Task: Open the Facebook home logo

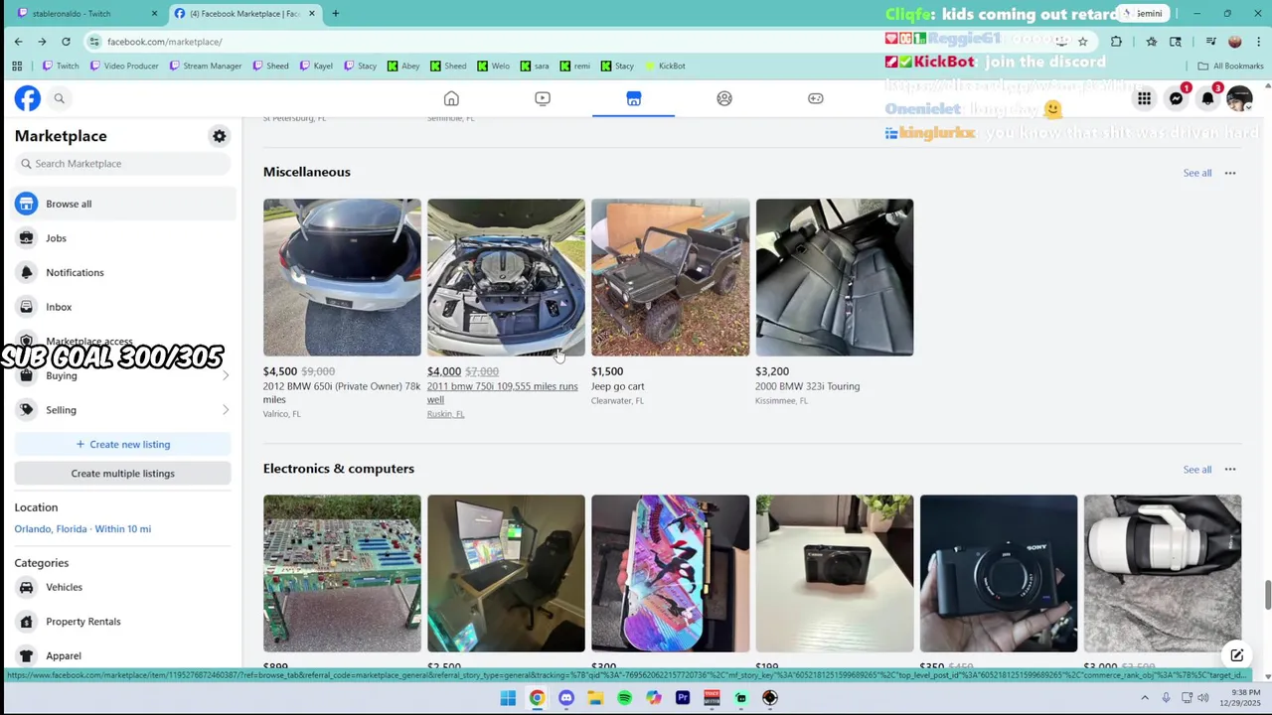Action: click(28, 98)
